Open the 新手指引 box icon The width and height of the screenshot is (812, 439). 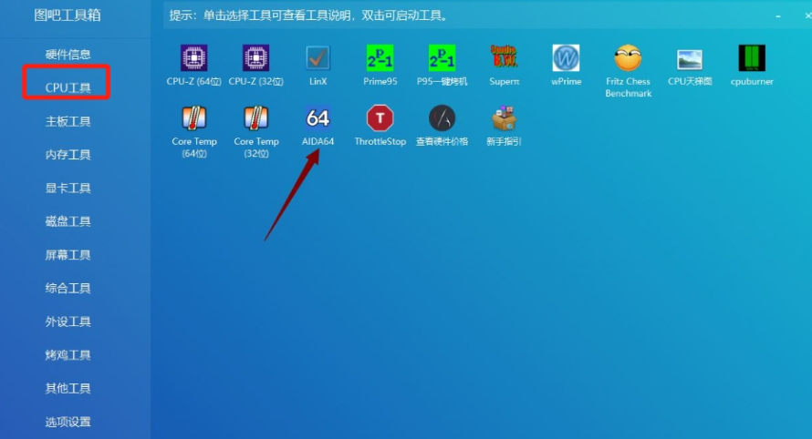point(504,117)
